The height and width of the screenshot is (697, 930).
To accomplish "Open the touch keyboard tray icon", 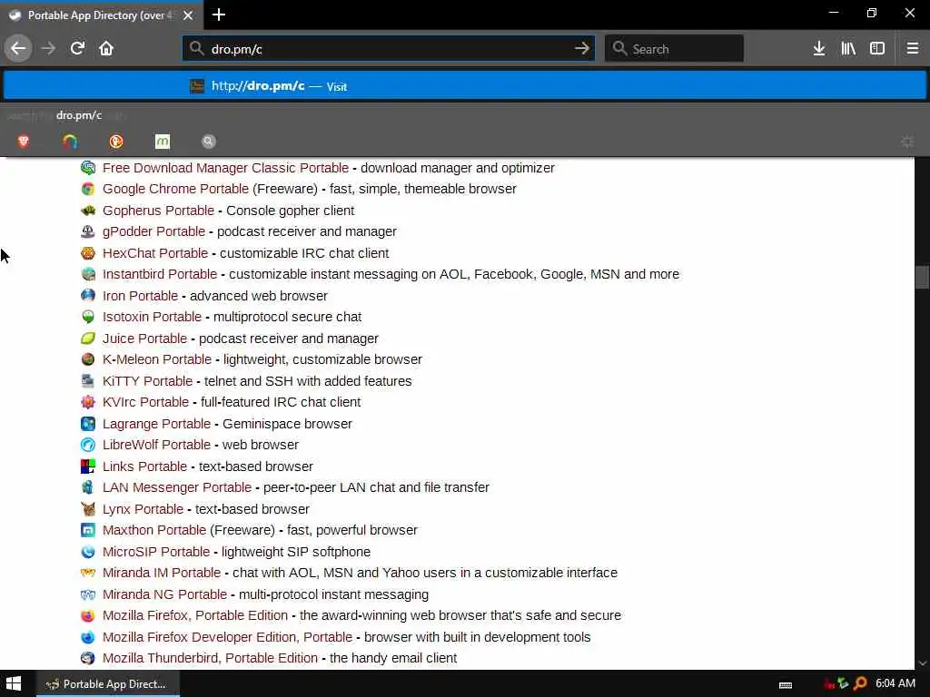I will (786, 684).
